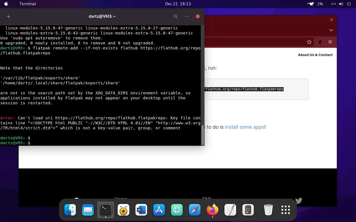Open the yellow speaker music app in dock
The width and height of the screenshot is (356, 222).
pyautogui.click(x=123, y=210)
